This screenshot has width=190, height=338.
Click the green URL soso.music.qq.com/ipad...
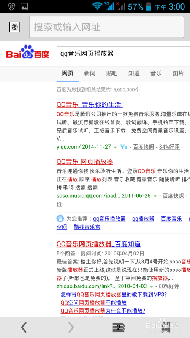(x=88, y=196)
